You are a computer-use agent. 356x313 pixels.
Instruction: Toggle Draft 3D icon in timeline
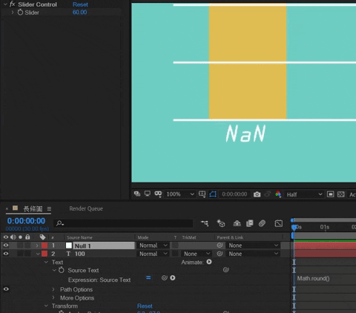point(221,223)
